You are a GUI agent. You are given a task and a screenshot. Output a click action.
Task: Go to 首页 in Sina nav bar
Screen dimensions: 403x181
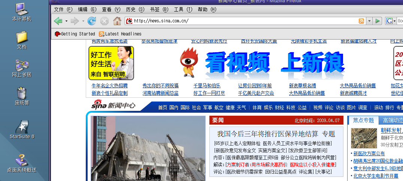tap(163, 107)
